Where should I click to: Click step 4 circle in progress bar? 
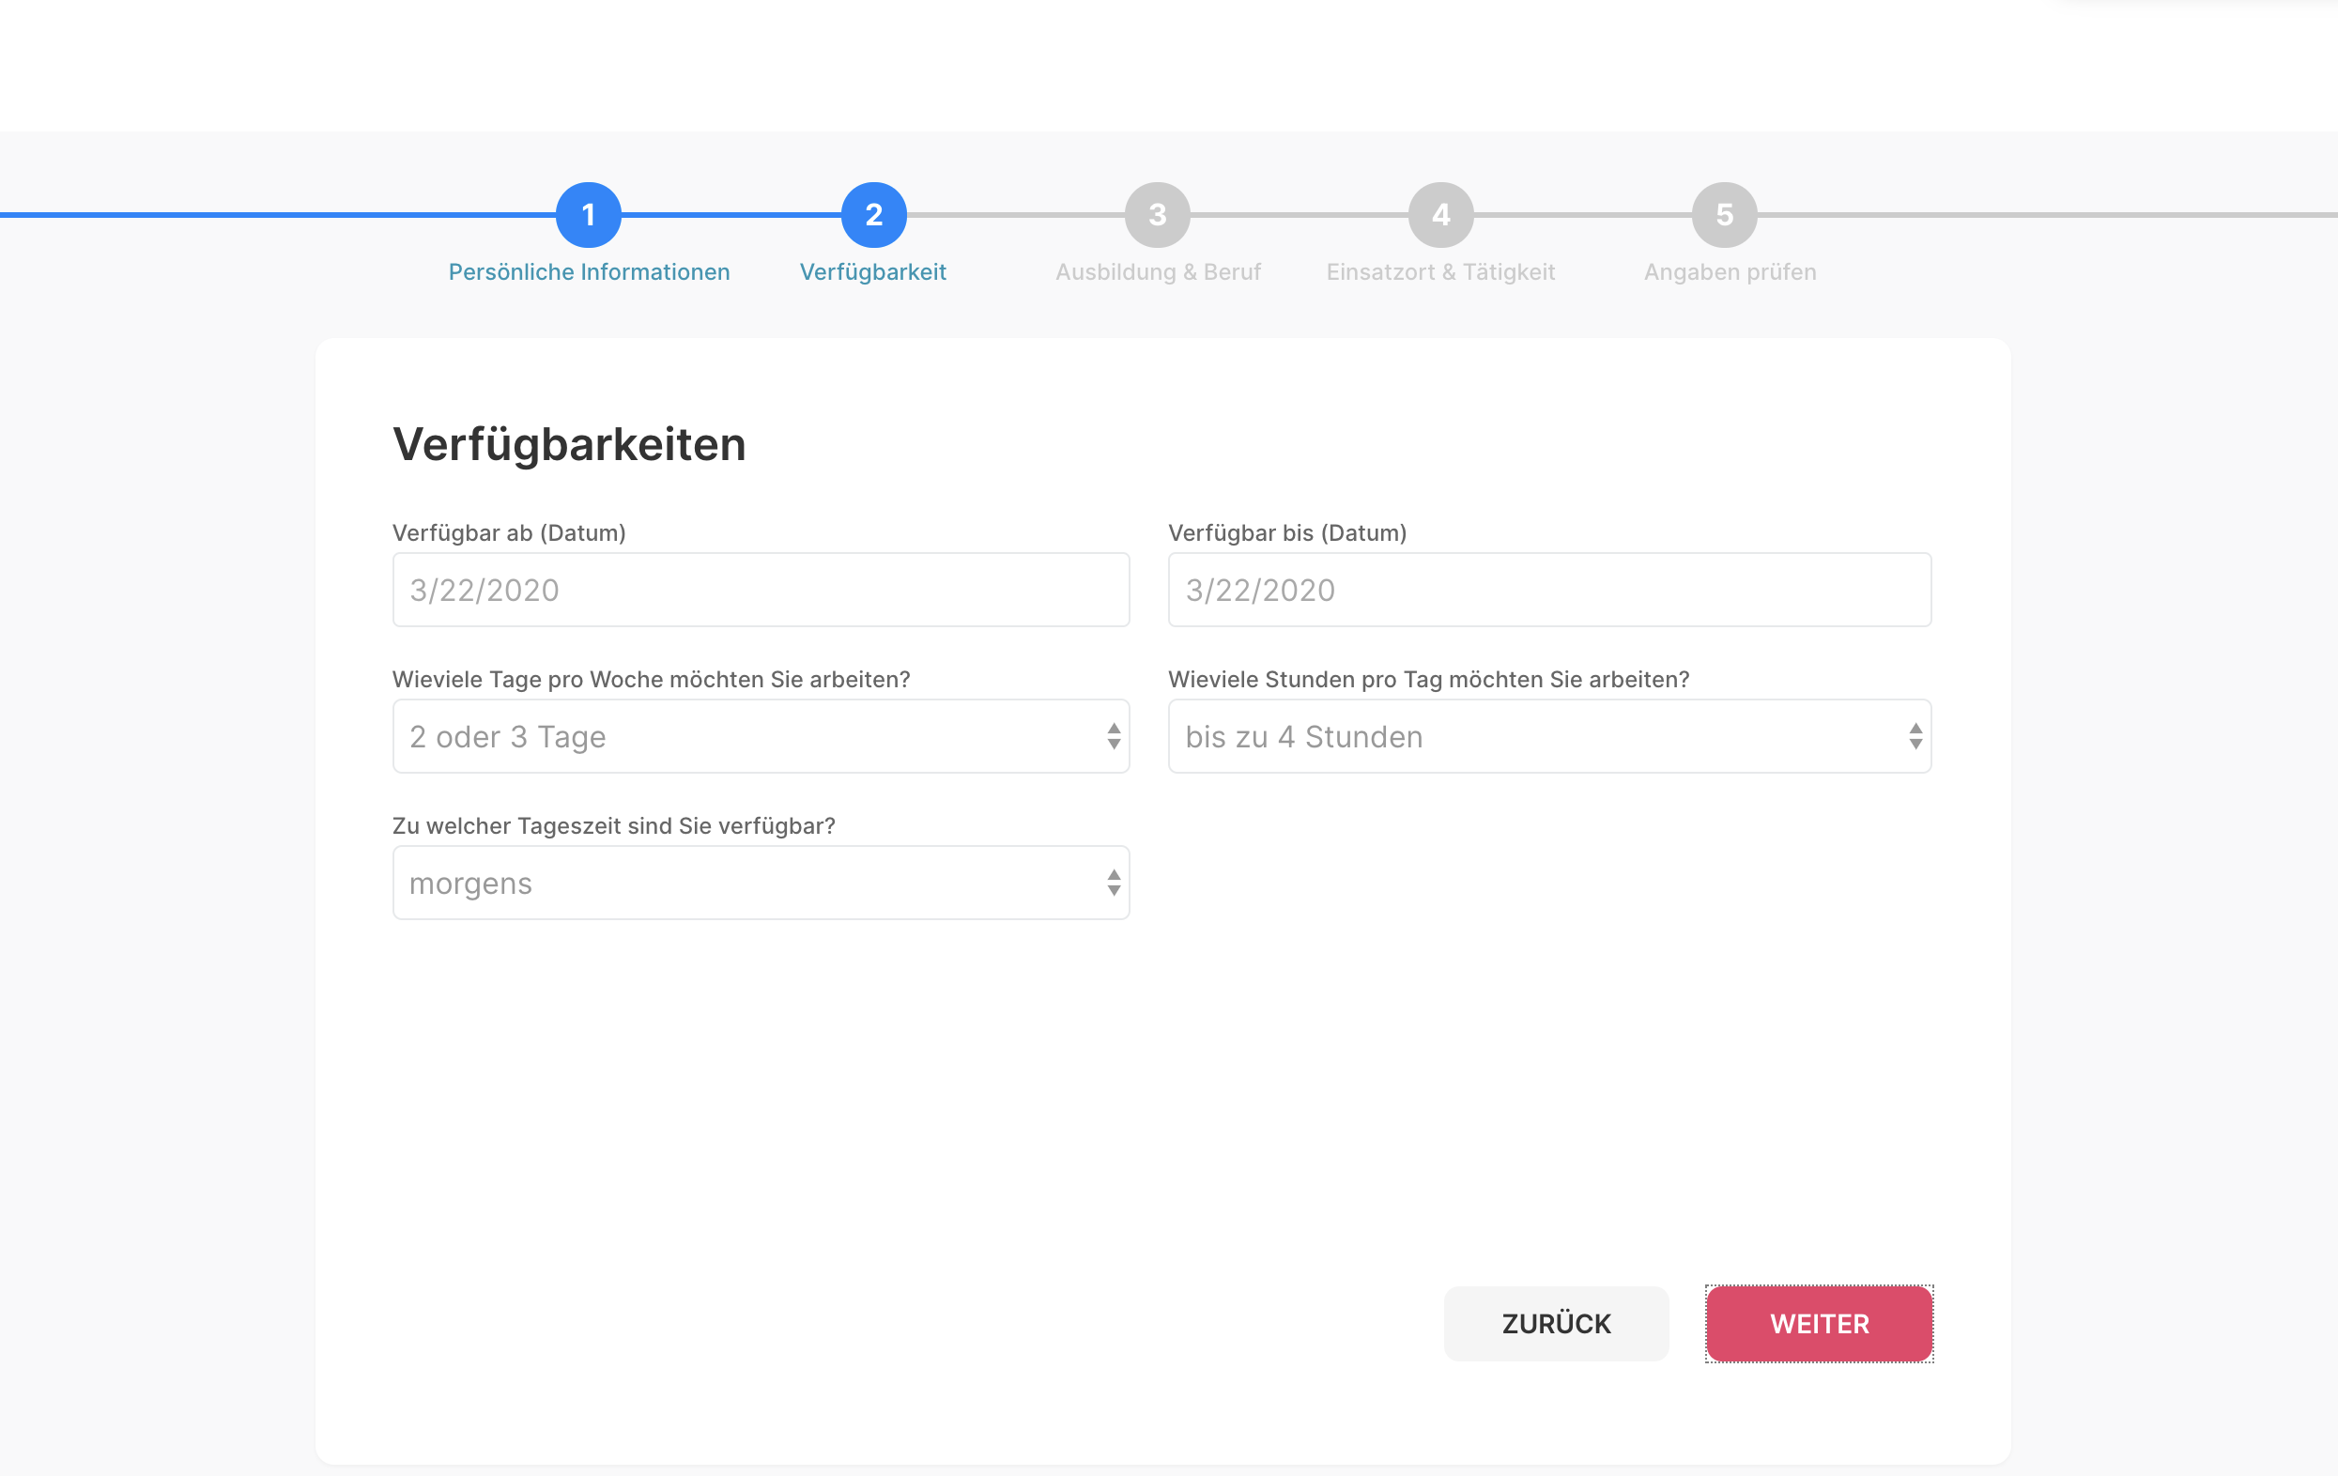1441,215
